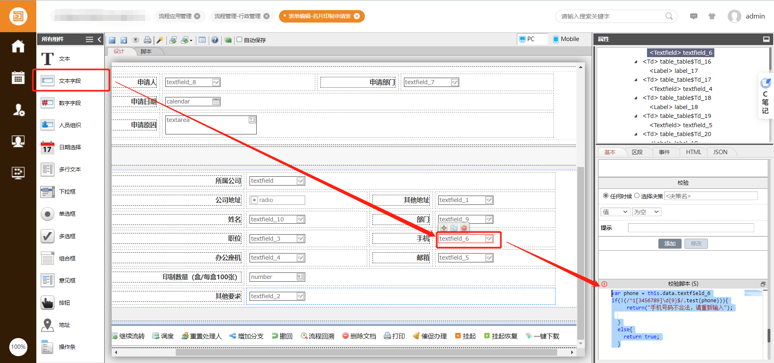Open the 为空 condition dropdown

tap(646, 212)
